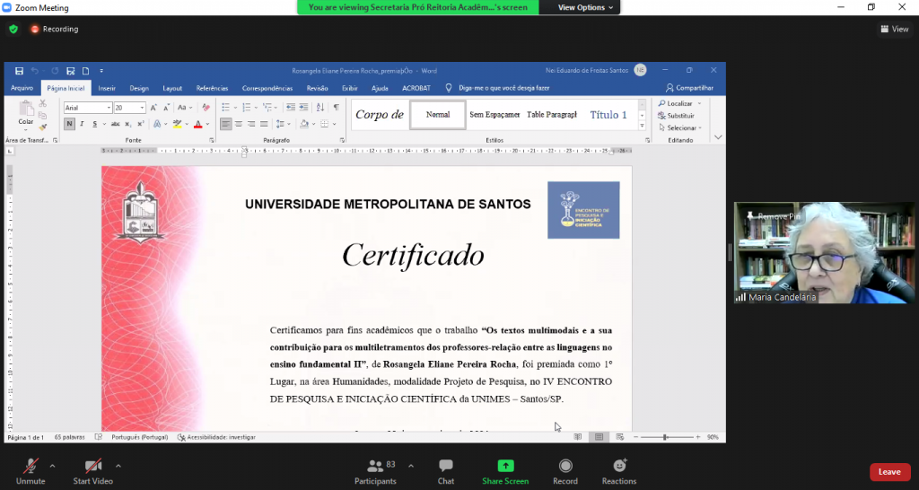Toggle bold (N) formatting
Viewport: 919px width, 490px height.
pos(69,124)
